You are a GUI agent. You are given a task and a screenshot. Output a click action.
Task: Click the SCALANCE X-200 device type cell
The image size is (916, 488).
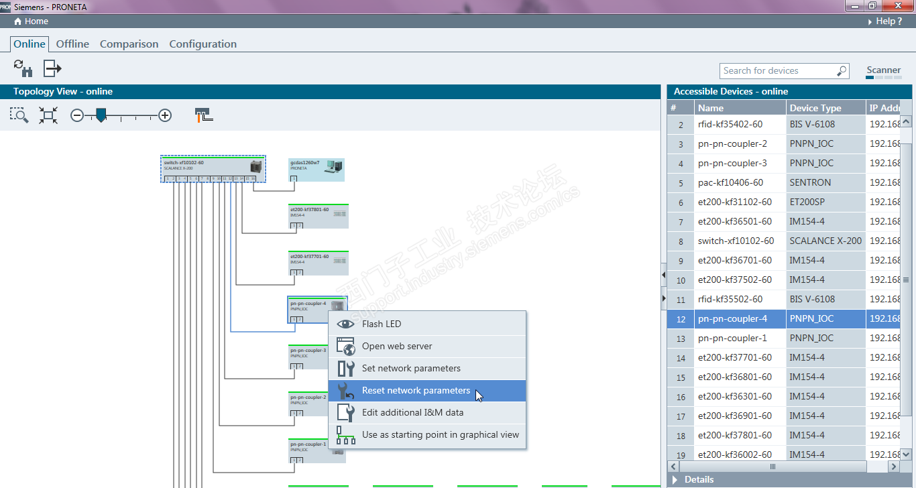click(x=825, y=241)
